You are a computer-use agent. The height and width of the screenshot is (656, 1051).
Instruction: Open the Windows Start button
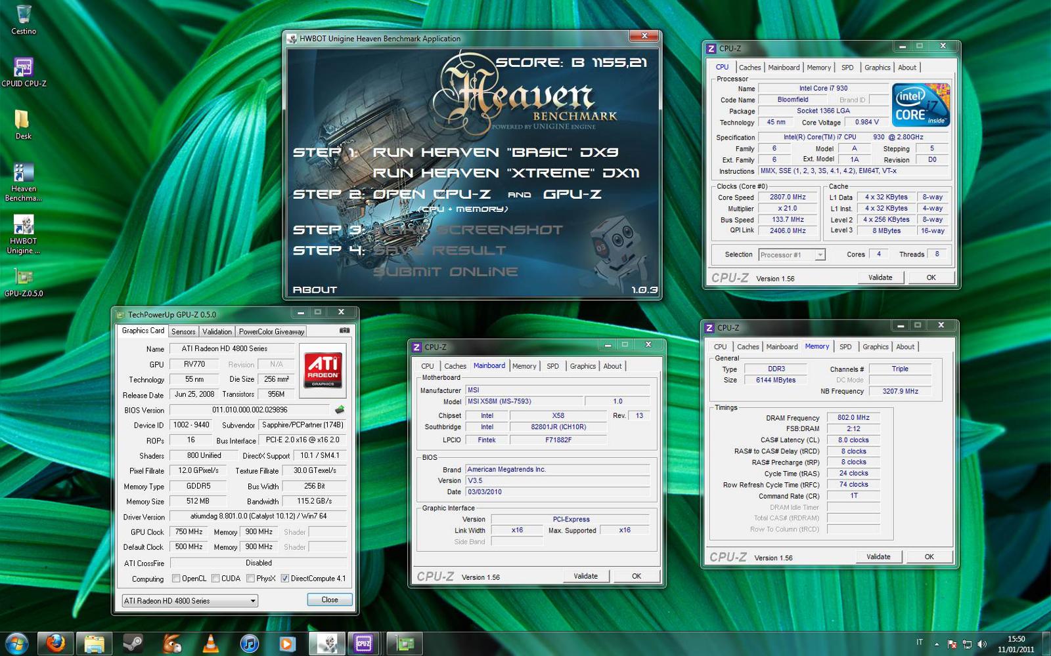point(16,644)
